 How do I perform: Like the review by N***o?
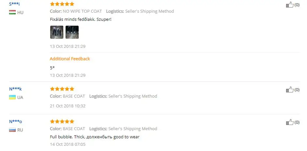pos(290,122)
